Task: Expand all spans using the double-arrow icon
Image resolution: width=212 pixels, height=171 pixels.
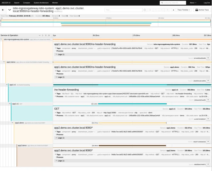Action: [49, 35]
